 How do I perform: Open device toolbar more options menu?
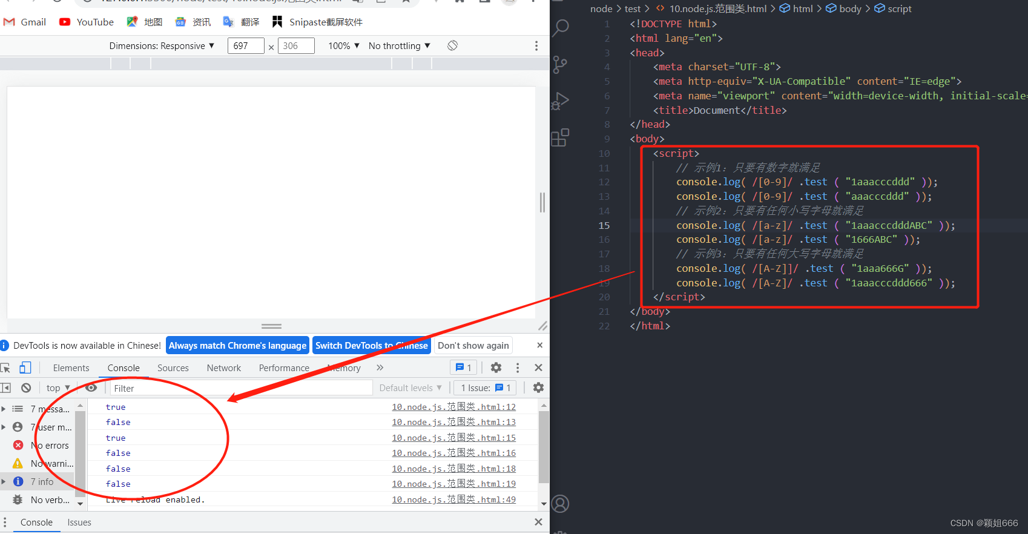pyautogui.click(x=536, y=46)
